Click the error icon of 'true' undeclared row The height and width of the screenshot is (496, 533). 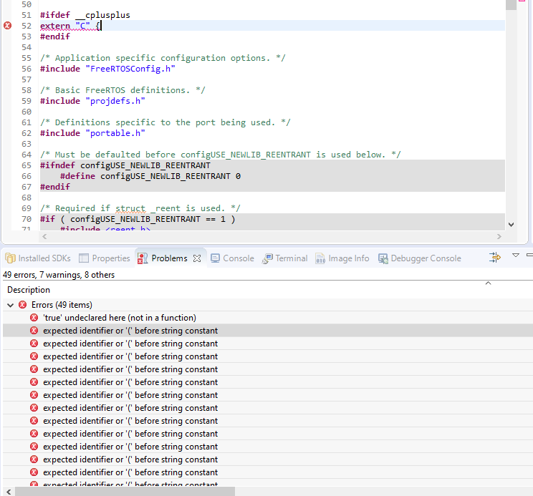pyautogui.click(x=34, y=318)
